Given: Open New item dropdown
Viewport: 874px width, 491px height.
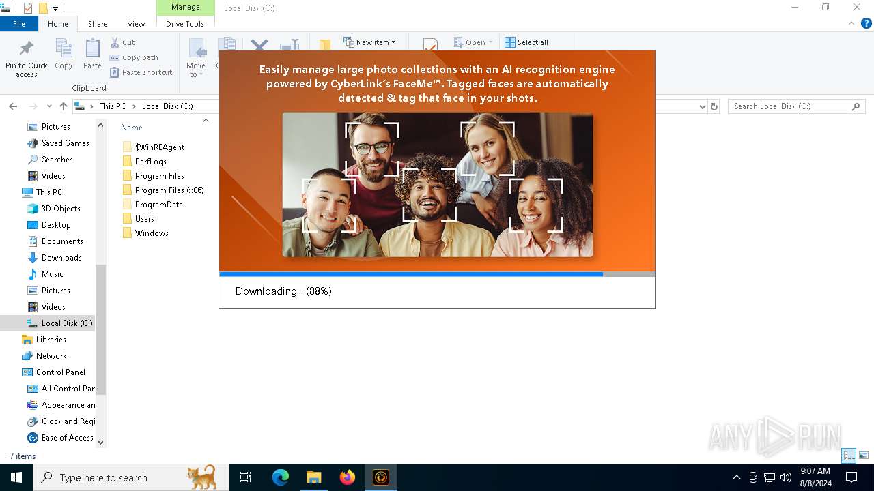Looking at the screenshot, I should tap(369, 42).
